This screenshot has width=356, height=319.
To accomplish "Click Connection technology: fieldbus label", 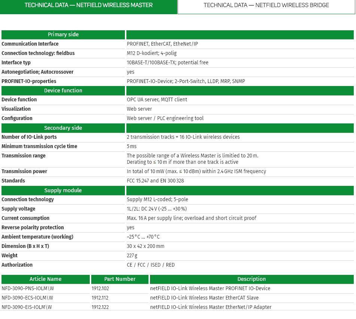I will (x=38, y=53).
